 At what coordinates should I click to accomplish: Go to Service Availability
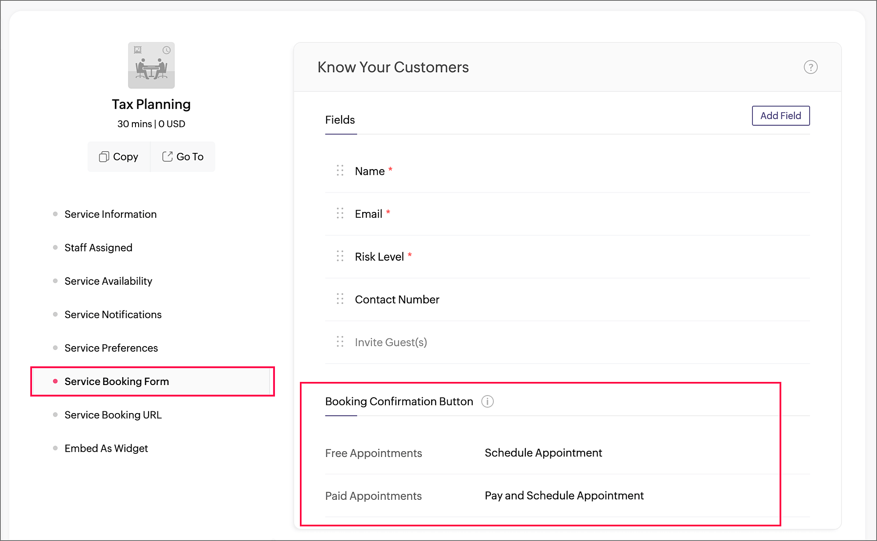[x=108, y=281]
